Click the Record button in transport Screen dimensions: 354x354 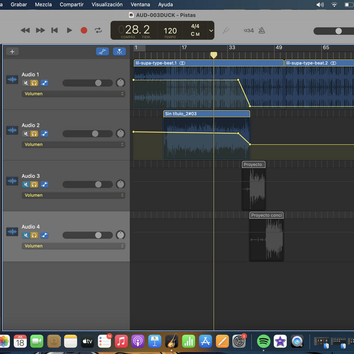[x=84, y=30]
